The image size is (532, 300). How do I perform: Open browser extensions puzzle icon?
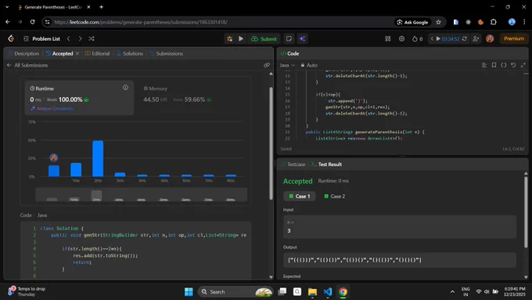(494, 22)
